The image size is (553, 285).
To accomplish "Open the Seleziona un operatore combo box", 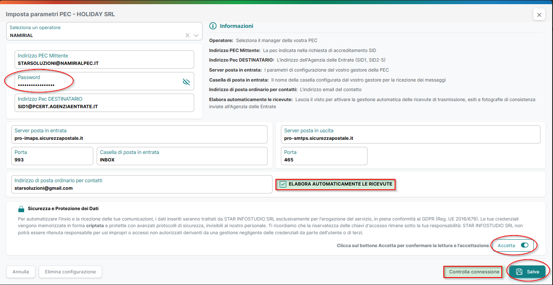I will point(104,32).
